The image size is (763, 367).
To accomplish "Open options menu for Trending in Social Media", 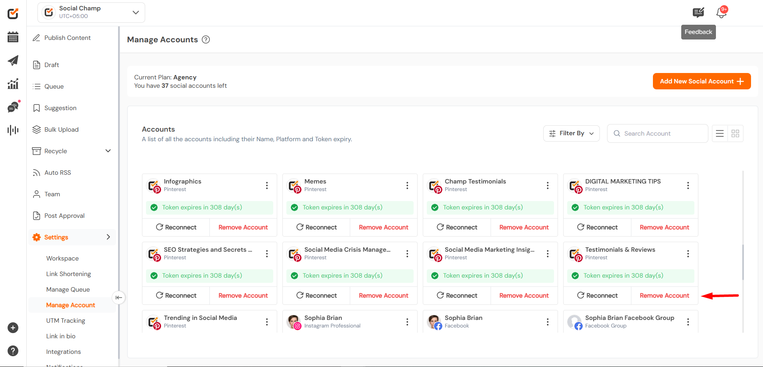I will (267, 322).
